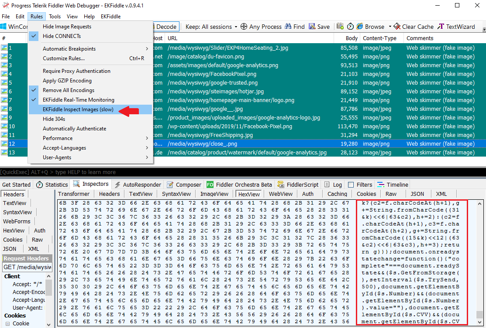Enable Hide Image Requests option
486x328 pixels.
(90, 26)
